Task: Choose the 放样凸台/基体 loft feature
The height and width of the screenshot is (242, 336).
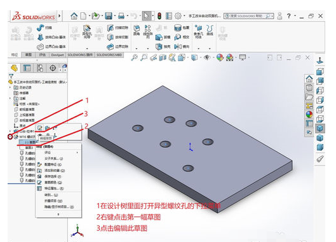Action: click(x=51, y=37)
